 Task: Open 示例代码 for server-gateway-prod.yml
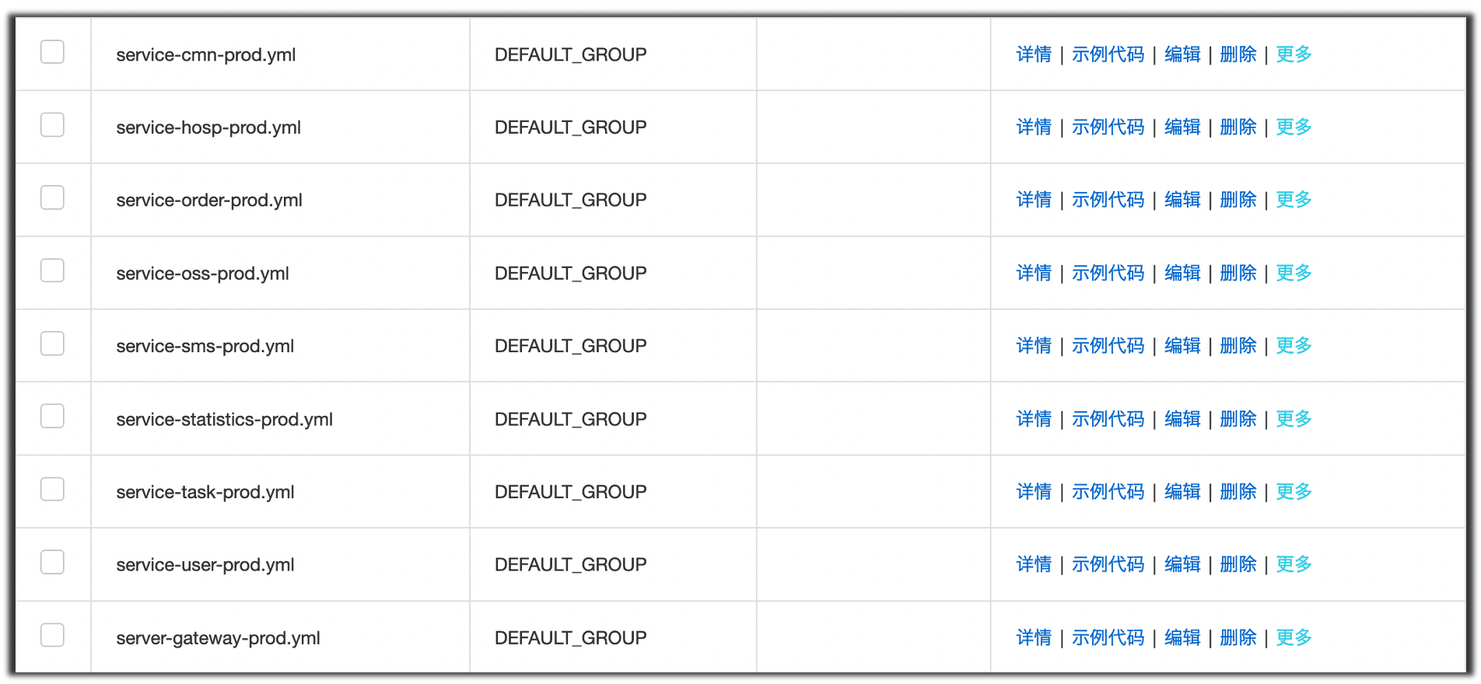tap(1108, 637)
